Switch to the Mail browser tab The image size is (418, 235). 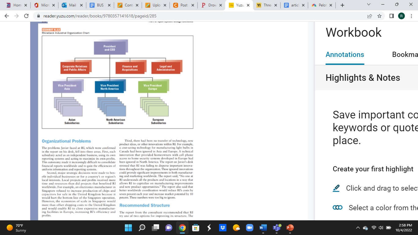click(72, 5)
